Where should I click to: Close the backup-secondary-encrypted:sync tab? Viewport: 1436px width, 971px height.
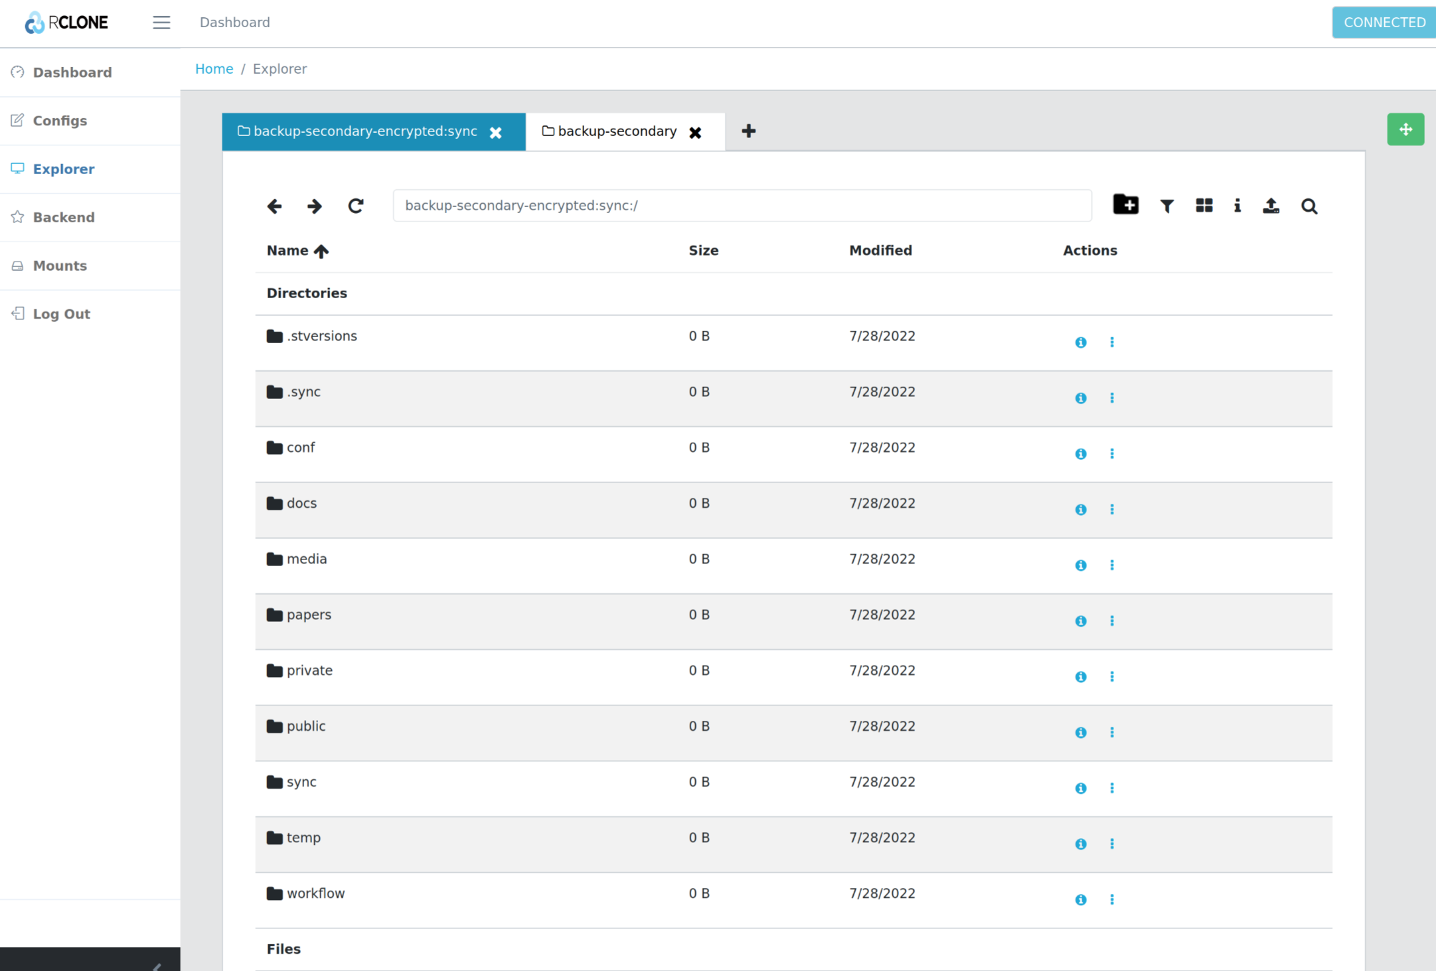coord(495,133)
